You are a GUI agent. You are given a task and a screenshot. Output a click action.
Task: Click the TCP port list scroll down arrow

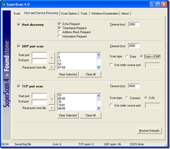click(x=98, y=108)
